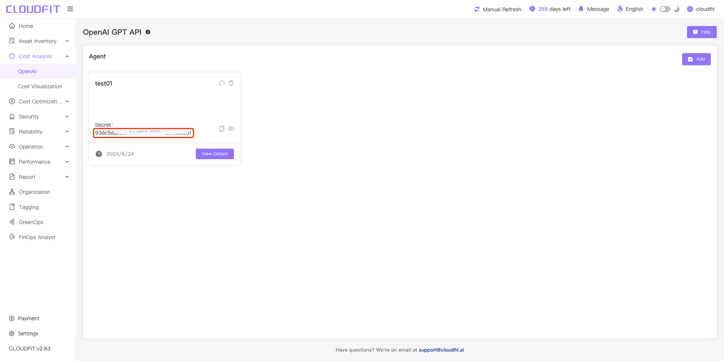This screenshot has height=361, width=724.
Task: Click the Home house icon
Action: 12,26
